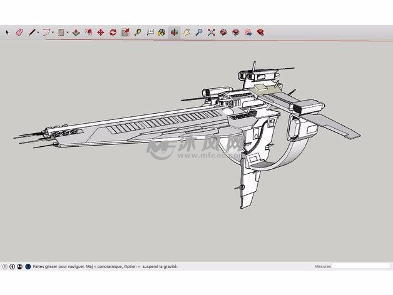Screen dimensions: 393x295
Task: Activate the Zoom magnifier tool
Action: tap(198, 32)
